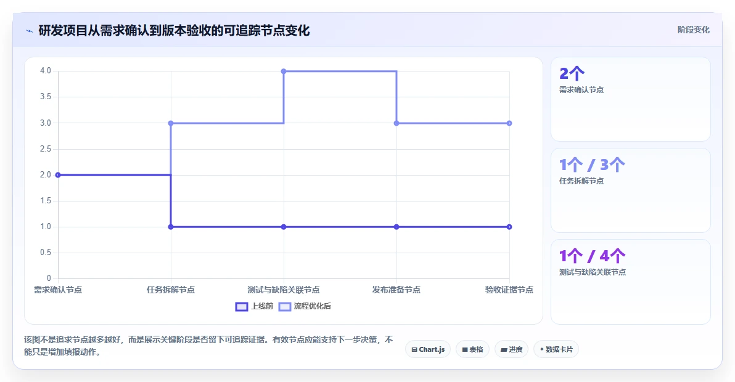Click the 任务拆解节点 card caption

coord(581,181)
